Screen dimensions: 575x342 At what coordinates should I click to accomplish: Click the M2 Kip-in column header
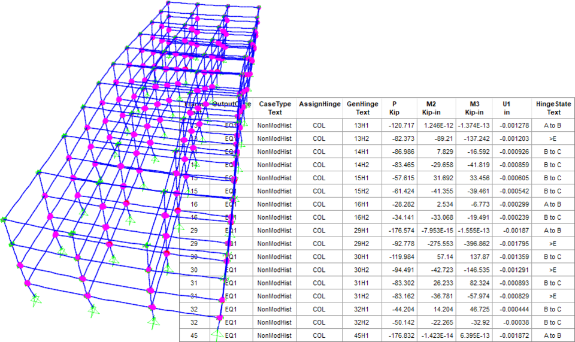(431, 108)
